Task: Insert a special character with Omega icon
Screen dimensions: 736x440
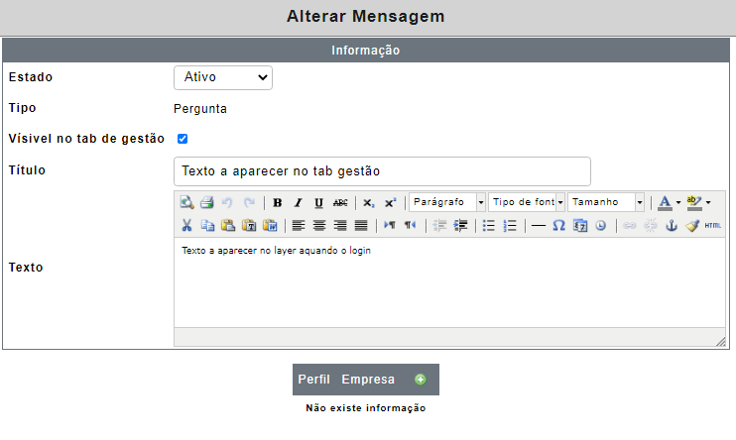Action: pyautogui.click(x=558, y=226)
